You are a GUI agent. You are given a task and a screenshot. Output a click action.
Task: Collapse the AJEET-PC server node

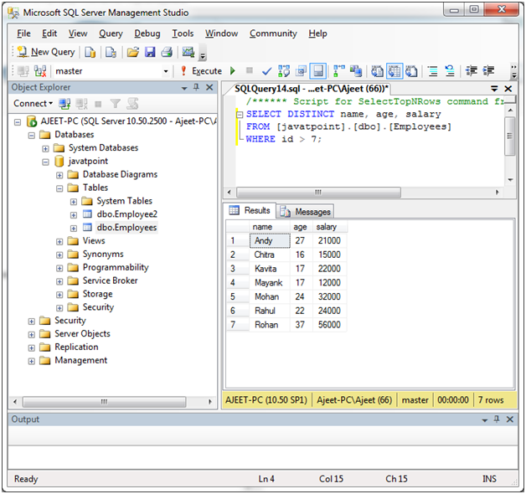(x=18, y=121)
